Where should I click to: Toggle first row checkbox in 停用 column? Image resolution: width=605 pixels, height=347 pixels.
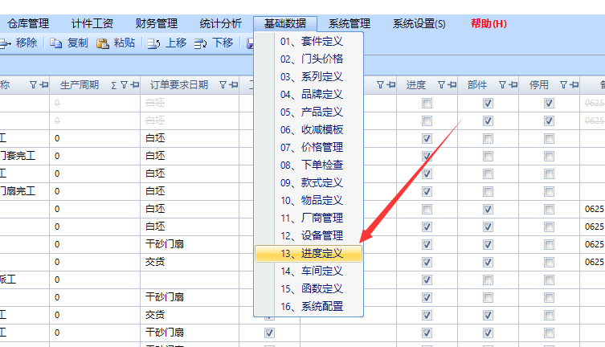coord(549,104)
